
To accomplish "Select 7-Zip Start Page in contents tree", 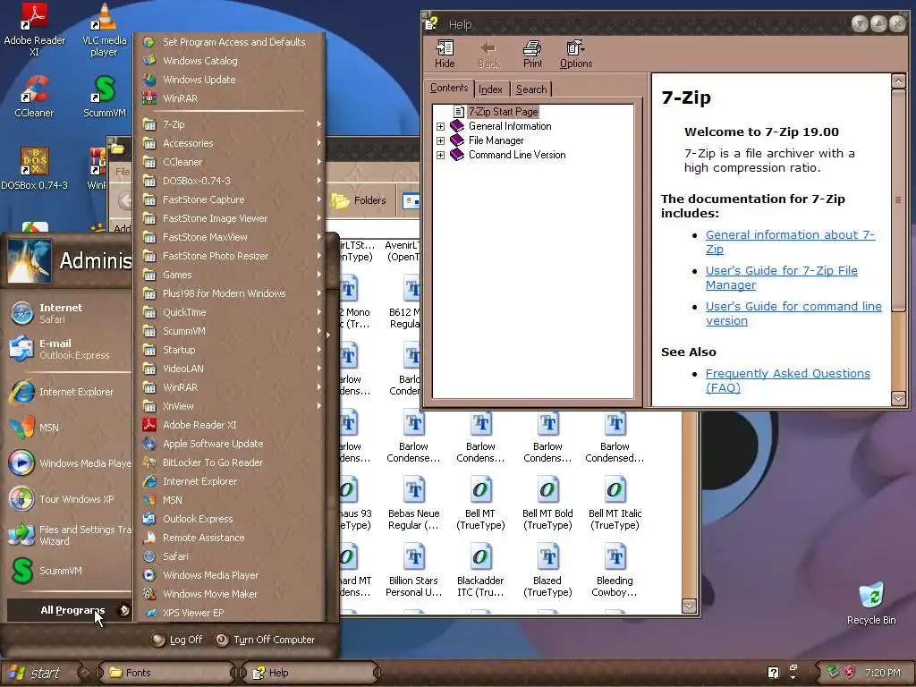I will 503,112.
